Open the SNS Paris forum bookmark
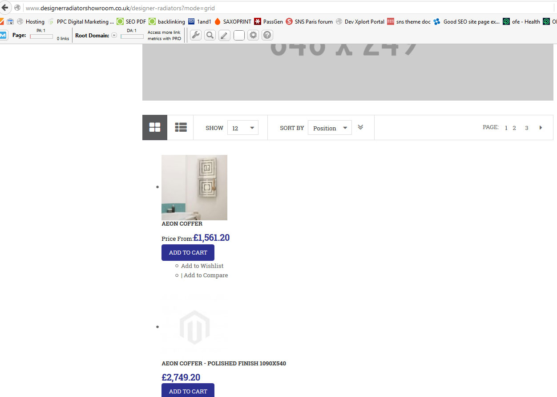Viewport: 557px width, 397px height. point(309,21)
